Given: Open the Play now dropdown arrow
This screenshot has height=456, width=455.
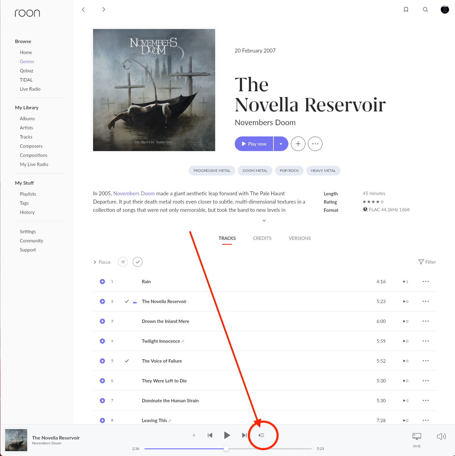Looking at the screenshot, I should pyautogui.click(x=281, y=144).
